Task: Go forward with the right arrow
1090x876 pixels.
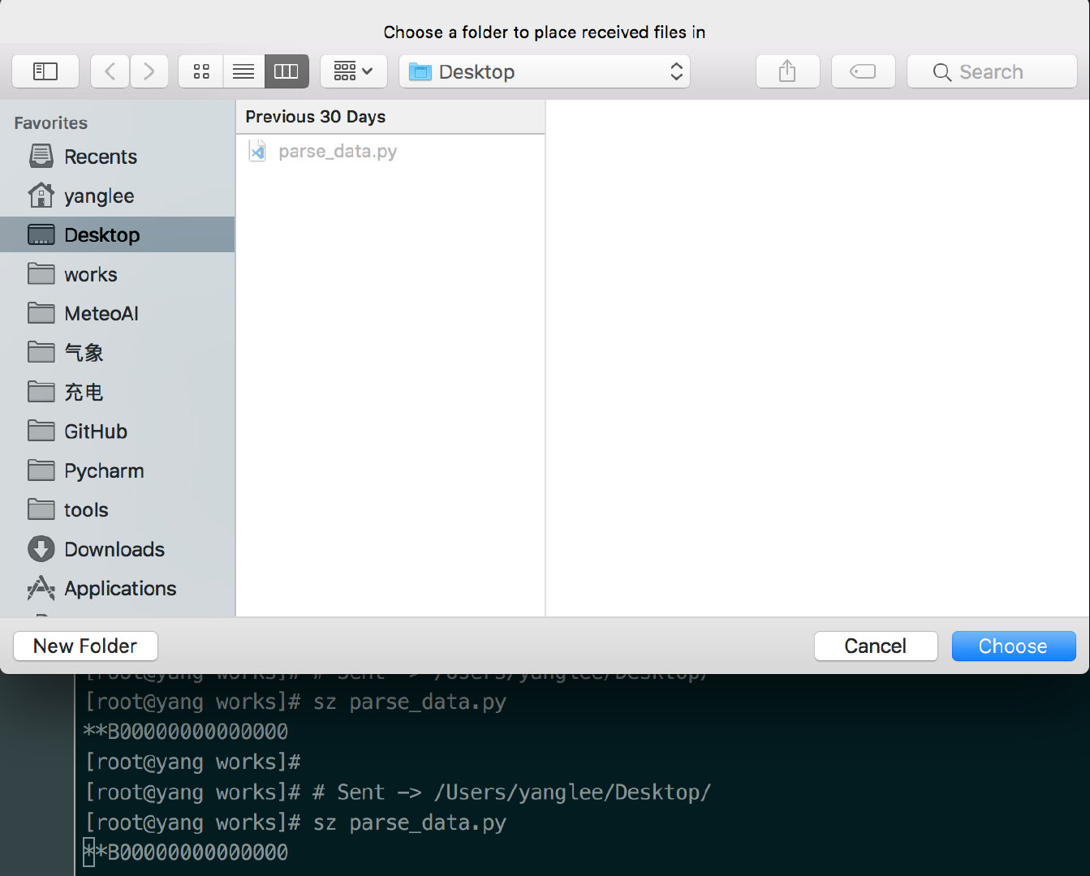Action: [149, 71]
